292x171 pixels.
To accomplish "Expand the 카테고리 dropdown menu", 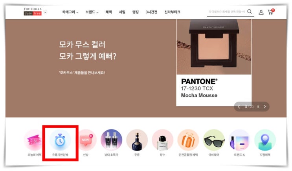I will point(70,12).
